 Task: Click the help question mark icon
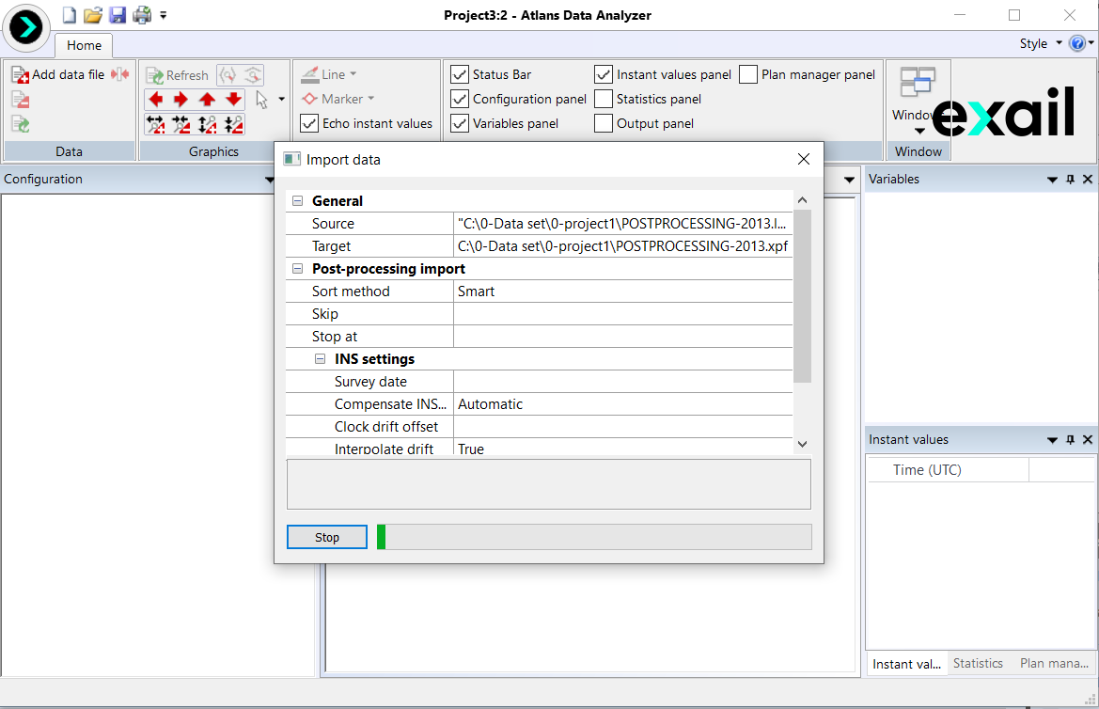[x=1077, y=43]
